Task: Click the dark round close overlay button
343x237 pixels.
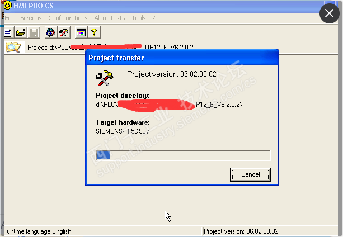Action: pyautogui.click(x=329, y=13)
